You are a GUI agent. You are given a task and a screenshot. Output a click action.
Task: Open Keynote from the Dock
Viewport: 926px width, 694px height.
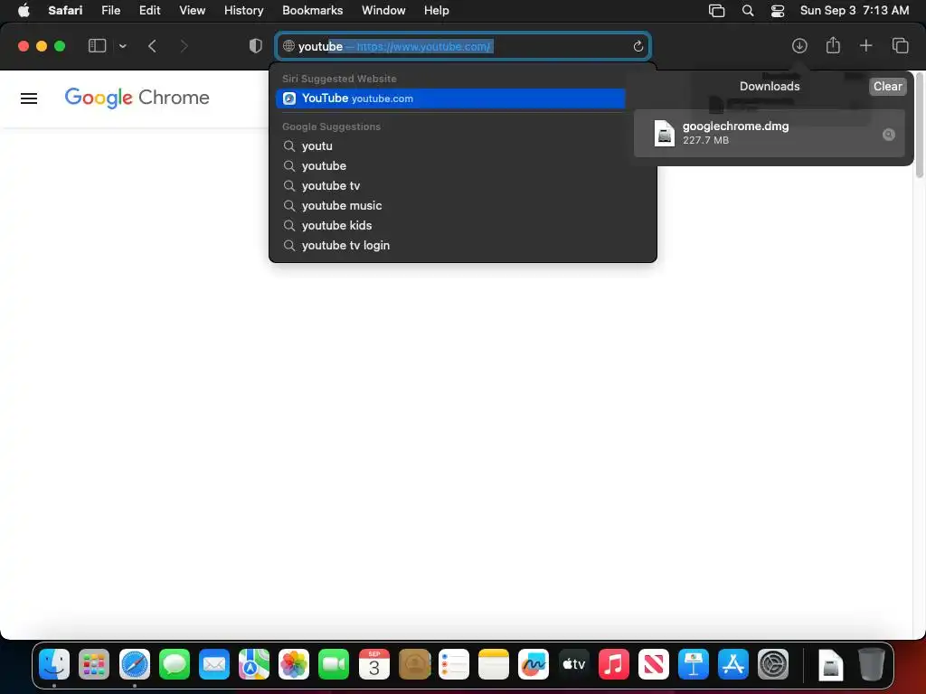[694, 664]
